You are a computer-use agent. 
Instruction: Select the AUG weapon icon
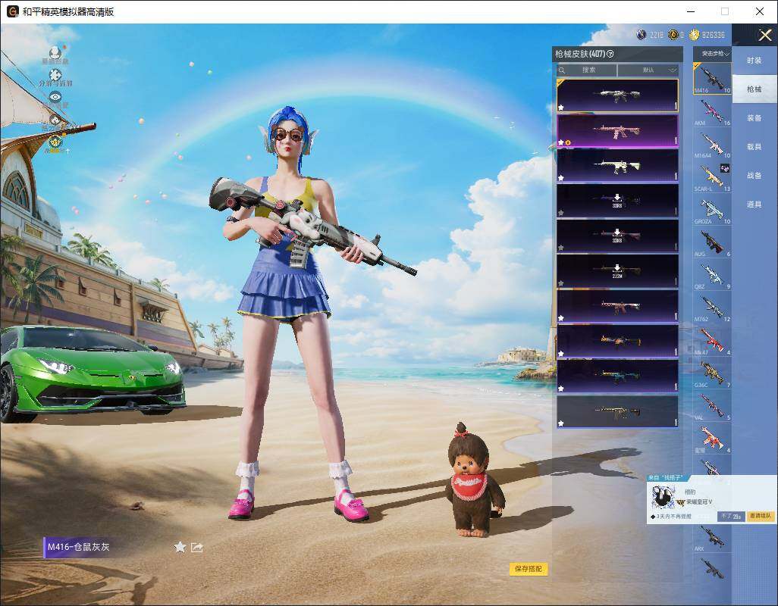(x=712, y=242)
